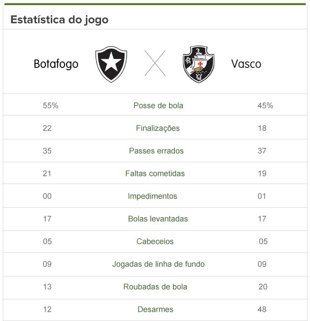Viewport: 310px width, 321px height.
Task: Select the Vasco team name
Action: click(246, 64)
